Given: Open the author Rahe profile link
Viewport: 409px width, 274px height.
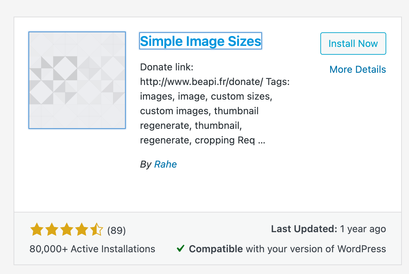Looking at the screenshot, I should pyautogui.click(x=165, y=164).
